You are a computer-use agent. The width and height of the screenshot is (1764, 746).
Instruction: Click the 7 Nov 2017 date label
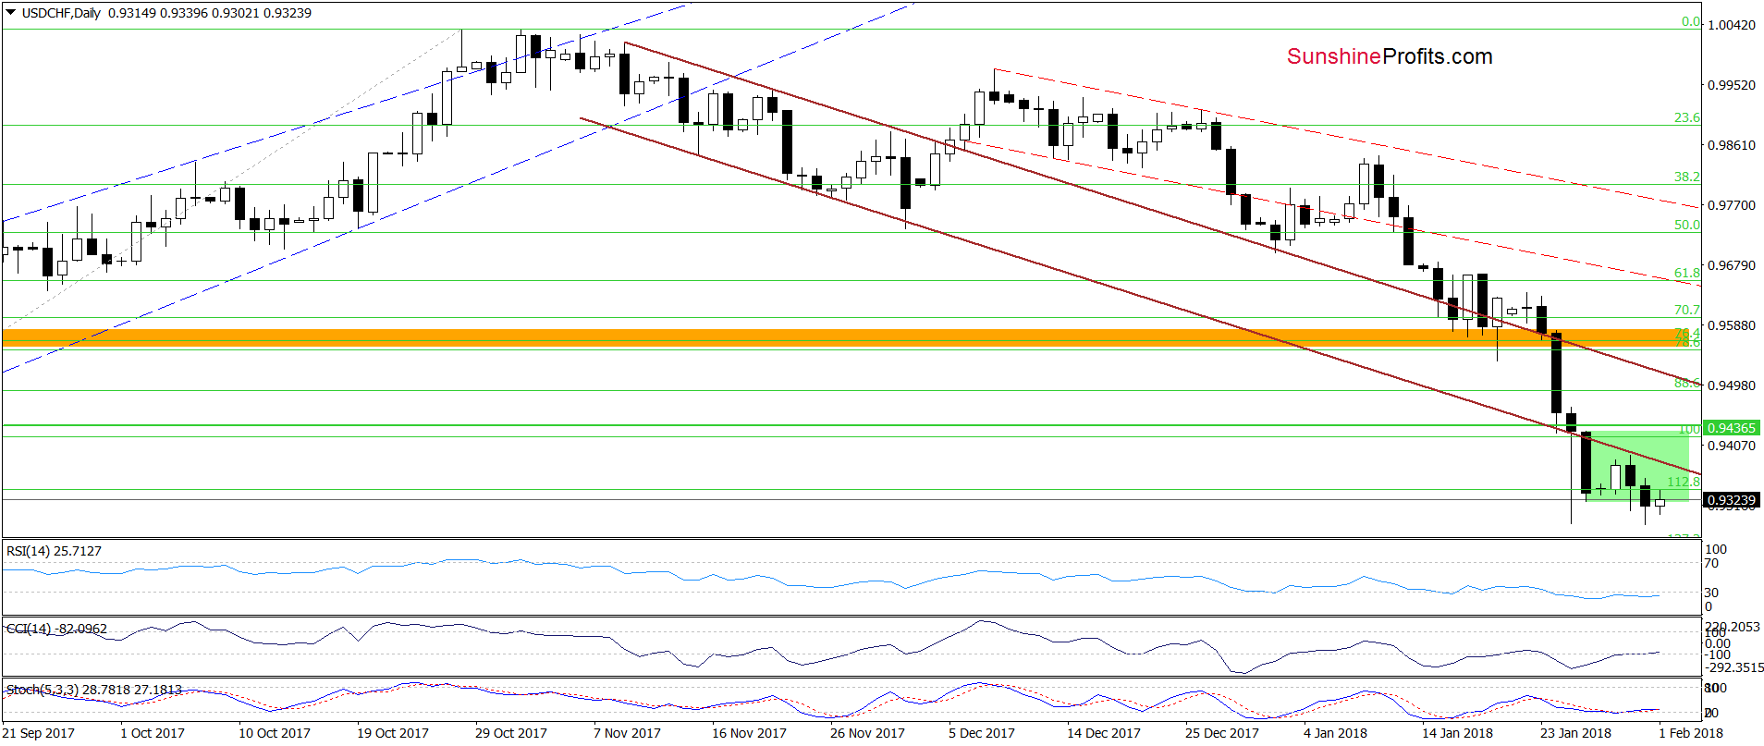coord(627,733)
